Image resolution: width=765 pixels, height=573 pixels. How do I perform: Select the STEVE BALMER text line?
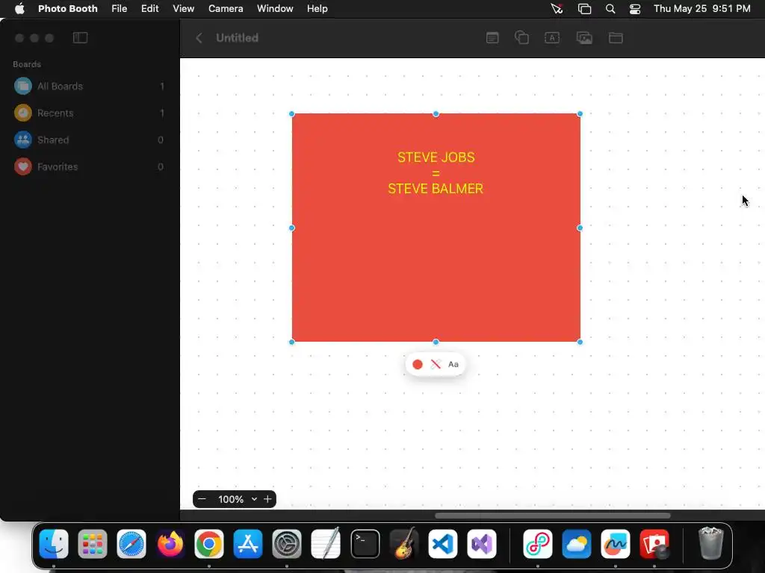(436, 189)
